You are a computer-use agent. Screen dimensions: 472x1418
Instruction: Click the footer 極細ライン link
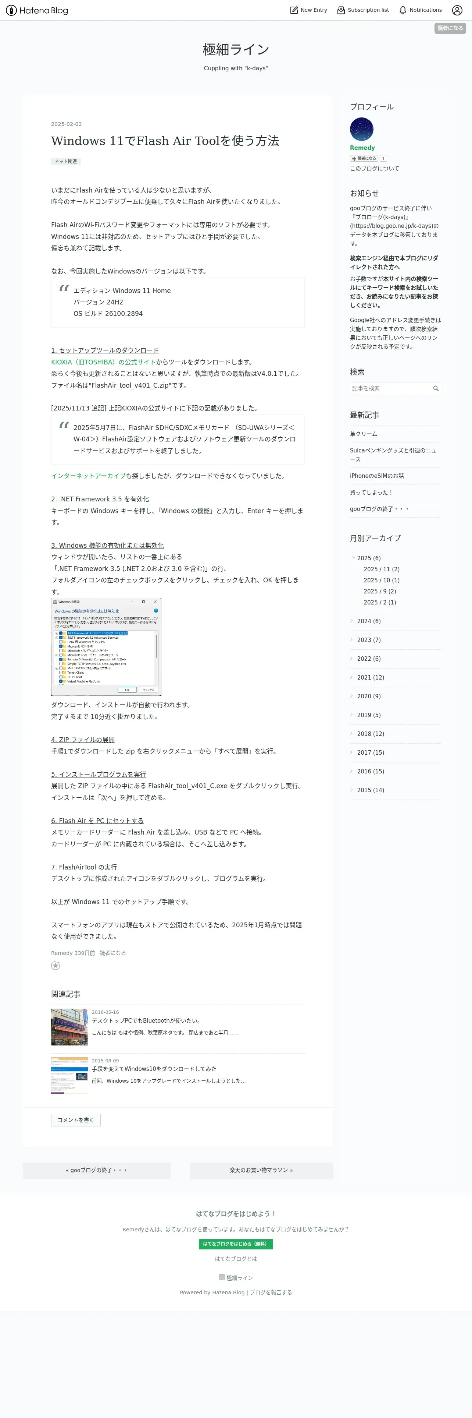[x=240, y=1278]
